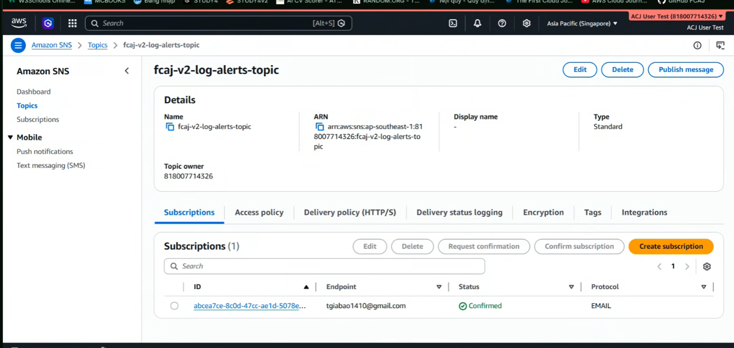Click the tgiabao1410@gmail.com endpoint cell

(x=366, y=306)
